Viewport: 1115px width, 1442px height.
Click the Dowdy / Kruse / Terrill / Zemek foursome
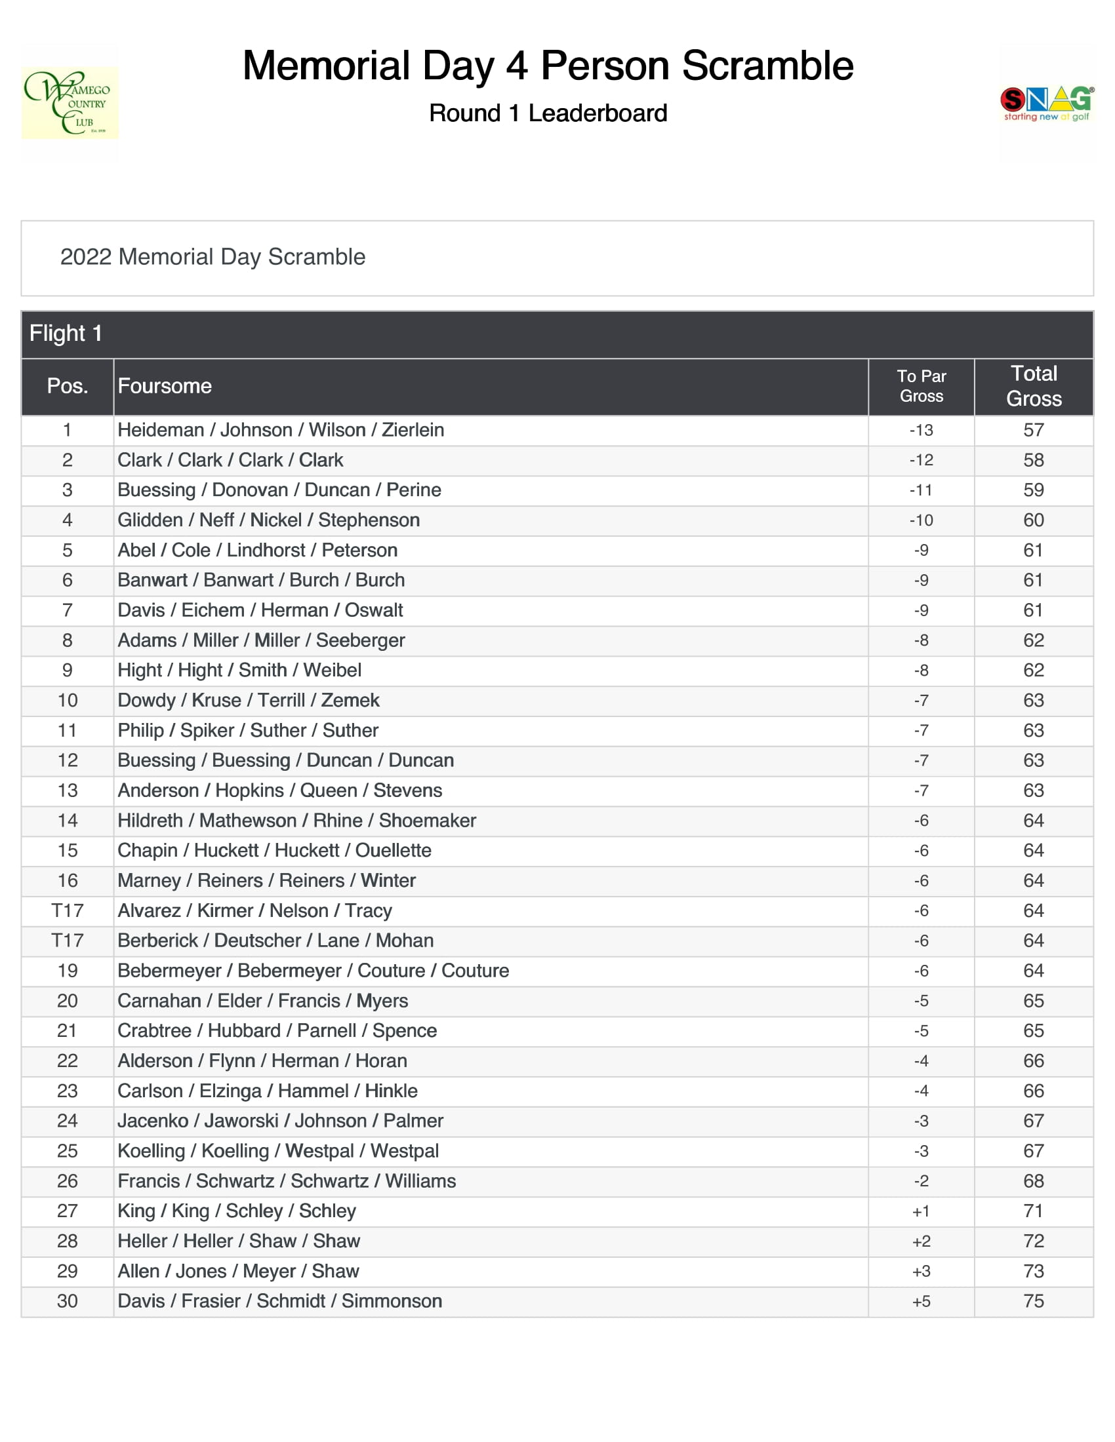[249, 701]
